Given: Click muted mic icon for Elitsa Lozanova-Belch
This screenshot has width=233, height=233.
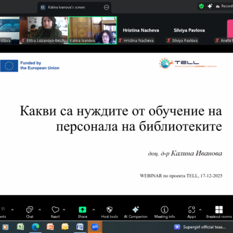Looking at the screenshot, I should tap(23, 40).
